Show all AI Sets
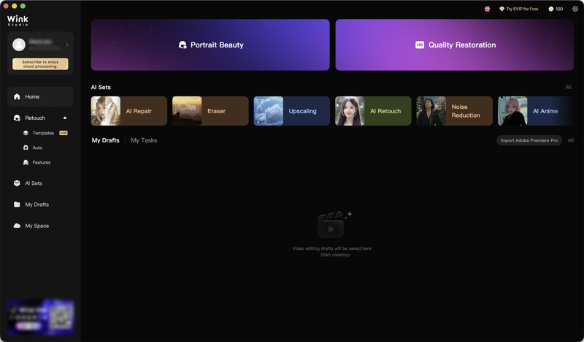Image resolution: width=584 pixels, height=342 pixels. click(x=568, y=87)
